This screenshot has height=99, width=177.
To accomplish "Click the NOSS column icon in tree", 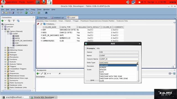I will (x=14, y=38).
